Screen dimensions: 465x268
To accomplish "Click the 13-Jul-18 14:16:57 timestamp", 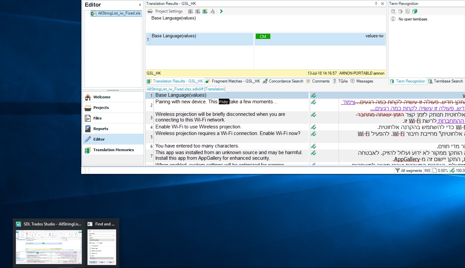I will [x=322, y=73].
